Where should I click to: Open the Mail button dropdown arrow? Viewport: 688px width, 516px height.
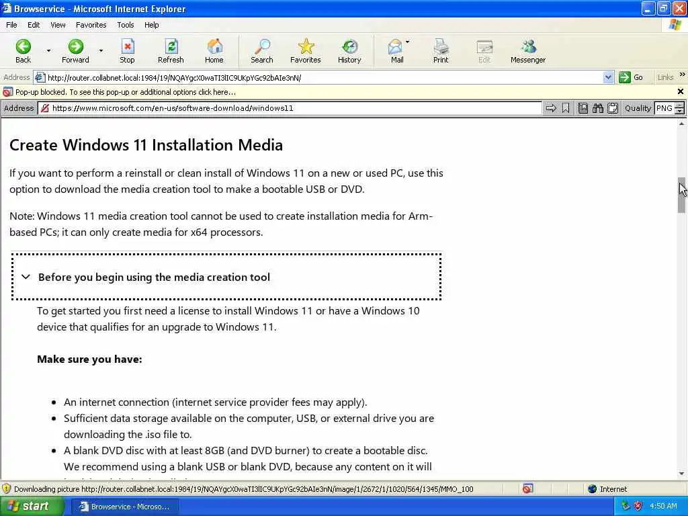(x=408, y=42)
